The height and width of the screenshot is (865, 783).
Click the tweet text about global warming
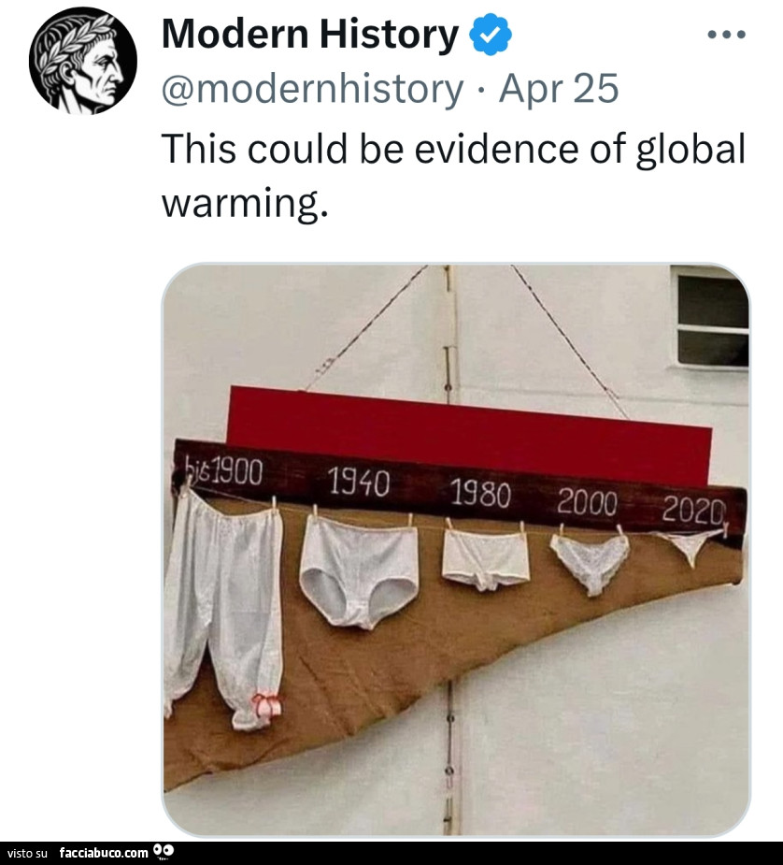click(x=453, y=175)
